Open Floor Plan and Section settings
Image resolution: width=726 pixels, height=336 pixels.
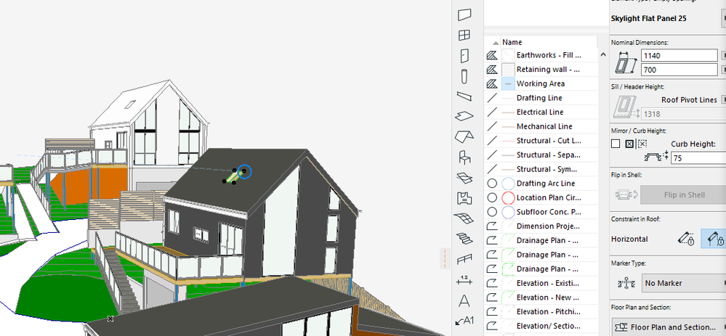point(669,327)
